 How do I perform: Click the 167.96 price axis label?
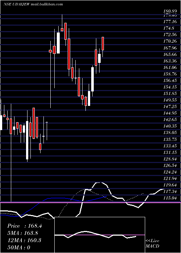pyautogui.click(x=170, y=48)
